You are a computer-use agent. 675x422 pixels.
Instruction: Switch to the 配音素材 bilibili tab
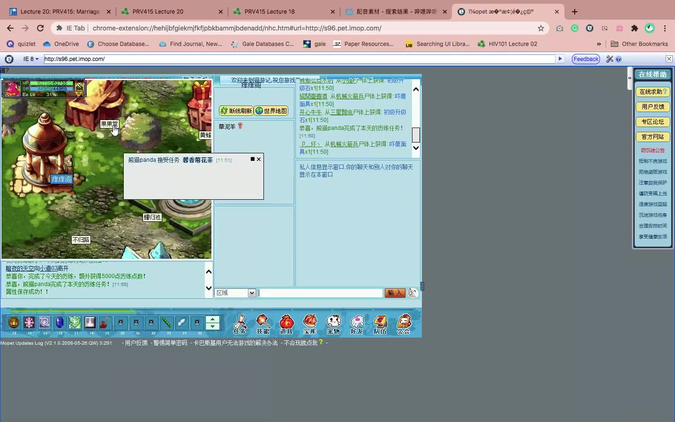pyautogui.click(x=396, y=12)
